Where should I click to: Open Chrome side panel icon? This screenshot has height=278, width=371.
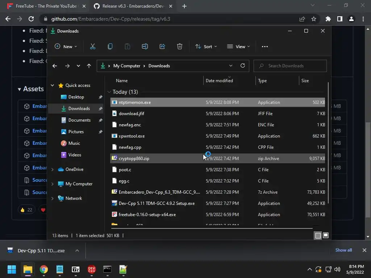(340, 19)
